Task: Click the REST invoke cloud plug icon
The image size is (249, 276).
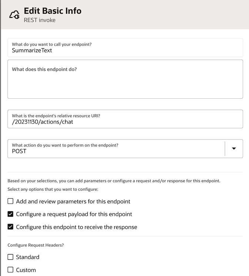Action: click(x=14, y=14)
